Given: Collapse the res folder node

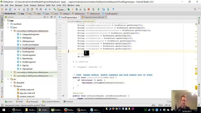Looking at the screenshot, I should tap(8, 79).
